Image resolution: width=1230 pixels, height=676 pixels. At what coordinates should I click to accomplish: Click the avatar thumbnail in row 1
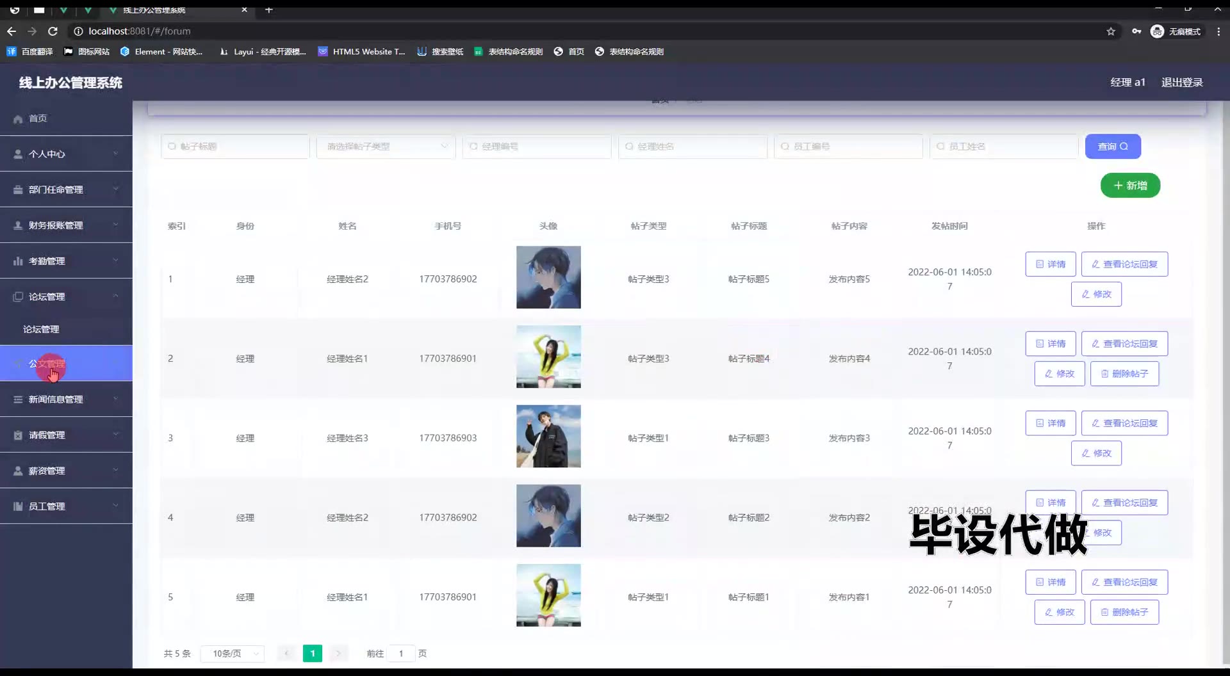tap(548, 277)
